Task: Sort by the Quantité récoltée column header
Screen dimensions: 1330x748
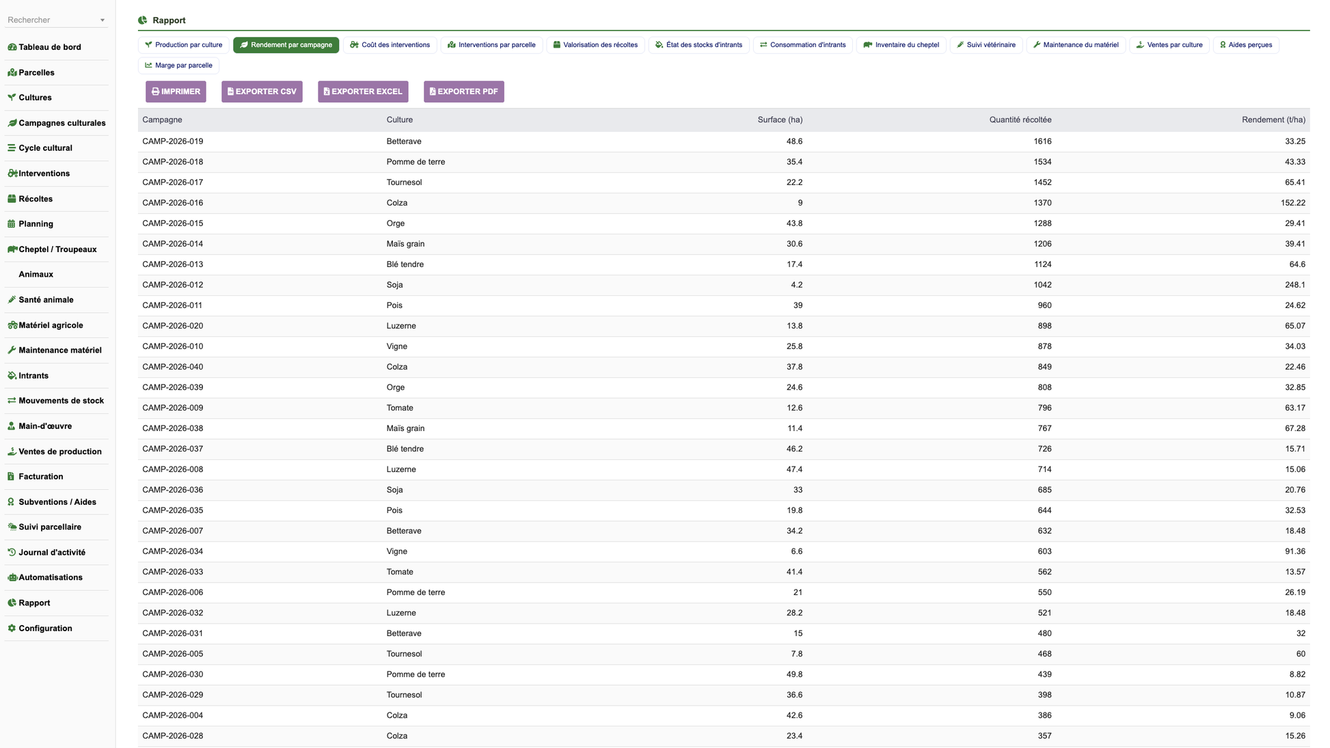Action: coord(1020,120)
